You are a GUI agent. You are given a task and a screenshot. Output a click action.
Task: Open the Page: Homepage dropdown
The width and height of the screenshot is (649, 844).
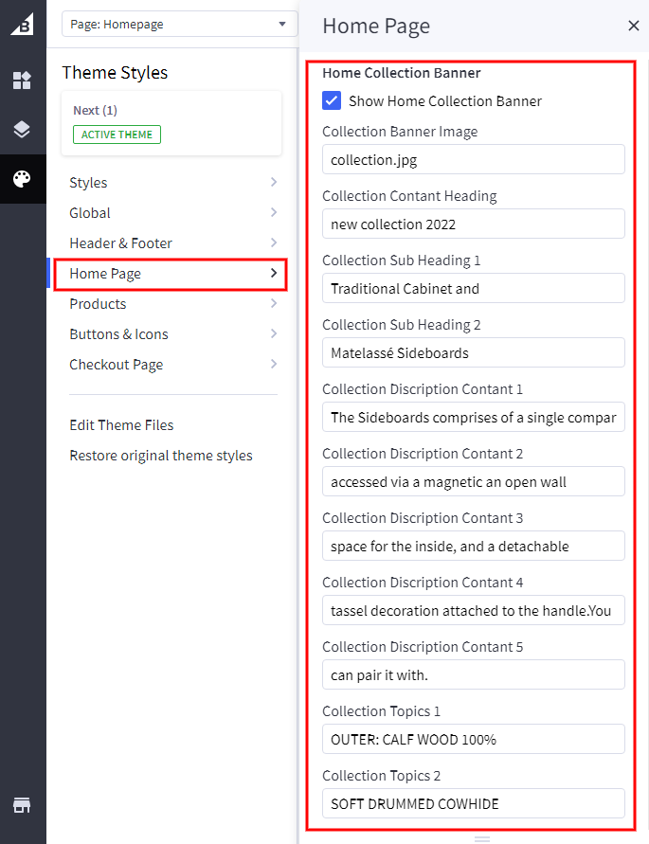[179, 25]
